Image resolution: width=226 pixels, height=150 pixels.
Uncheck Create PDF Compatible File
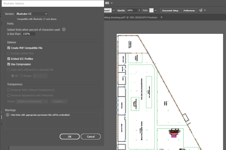point(9,48)
